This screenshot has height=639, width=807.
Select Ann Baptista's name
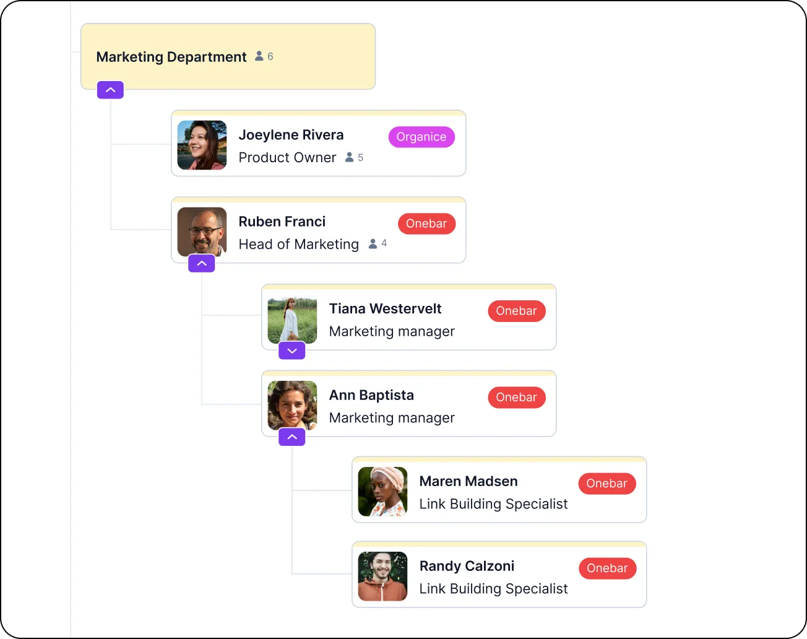371,395
